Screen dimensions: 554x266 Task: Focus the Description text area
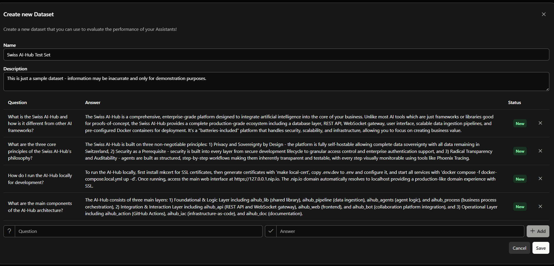pyautogui.click(x=276, y=81)
